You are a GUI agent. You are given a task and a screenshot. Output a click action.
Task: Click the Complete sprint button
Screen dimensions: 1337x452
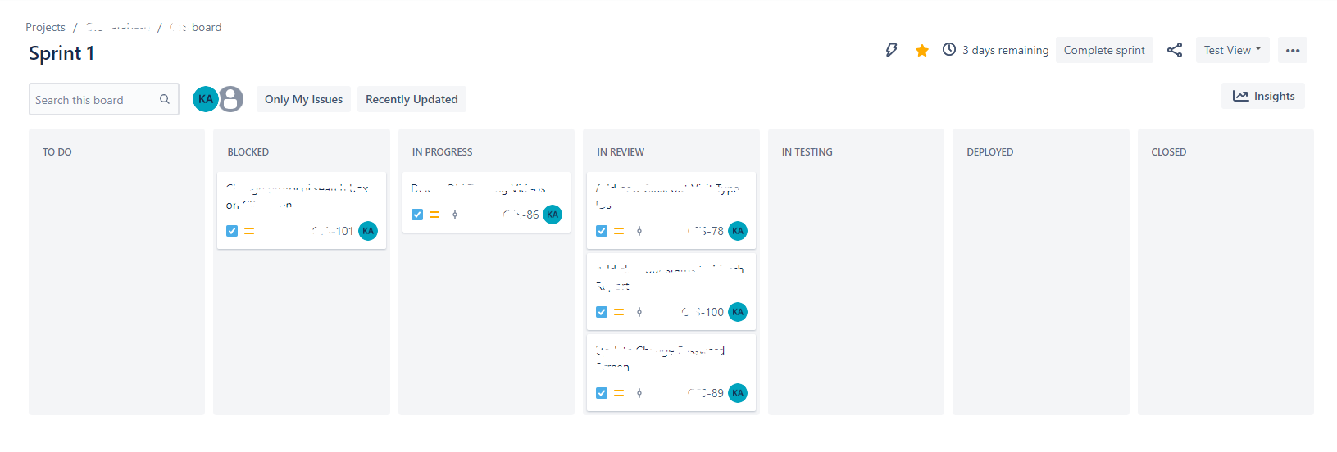pos(1104,50)
